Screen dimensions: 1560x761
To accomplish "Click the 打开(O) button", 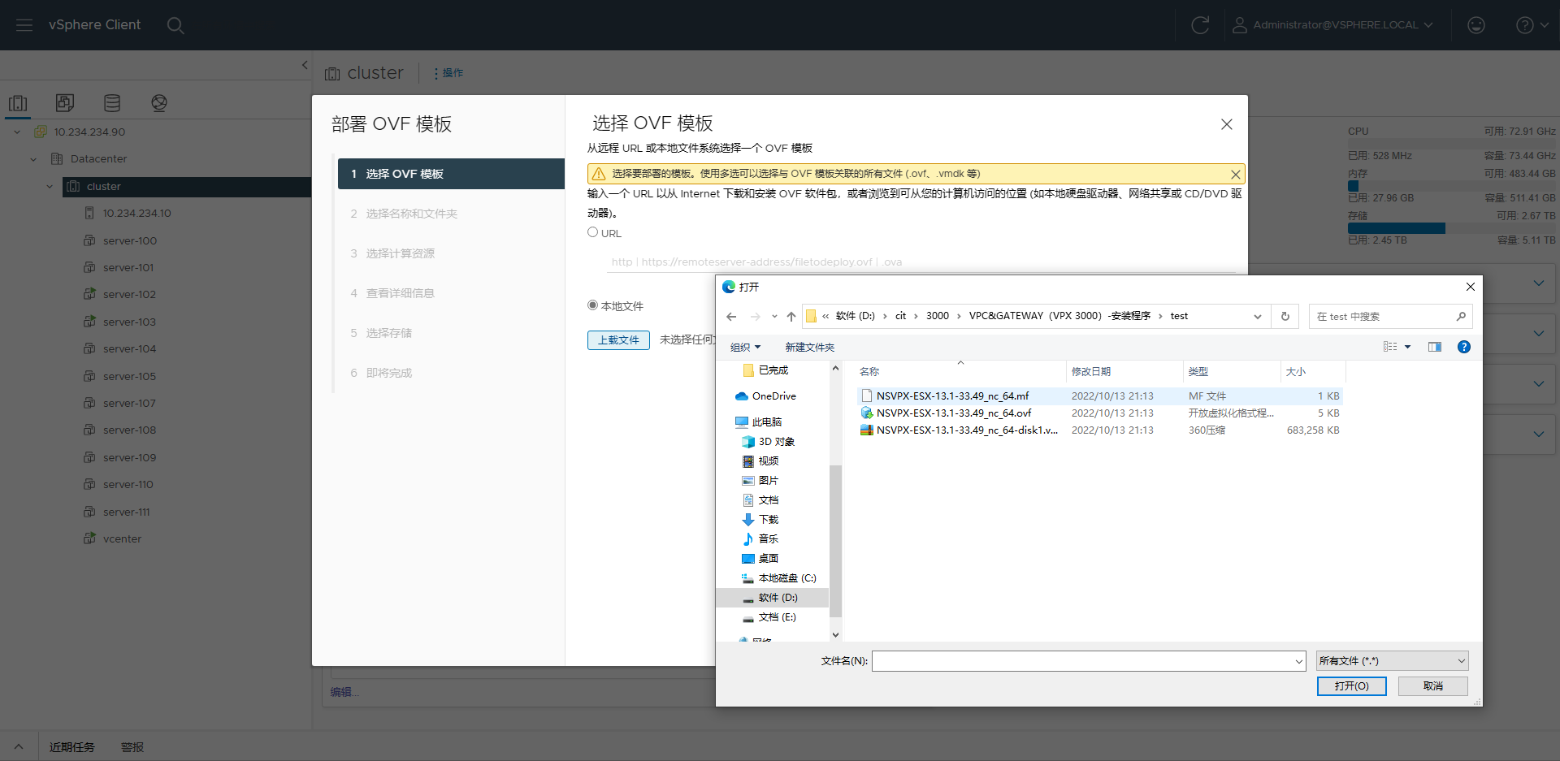I will coord(1351,686).
